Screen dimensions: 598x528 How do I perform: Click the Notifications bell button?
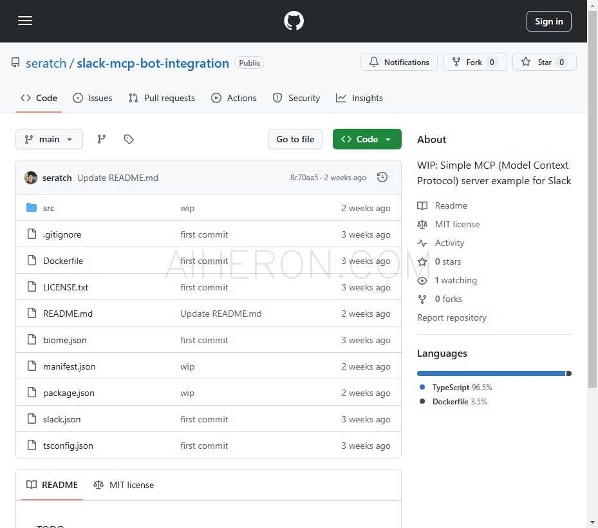(x=399, y=62)
